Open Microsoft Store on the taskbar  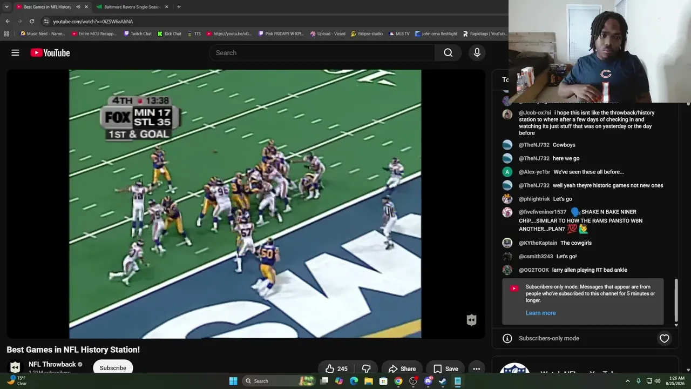(x=383, y=381)
